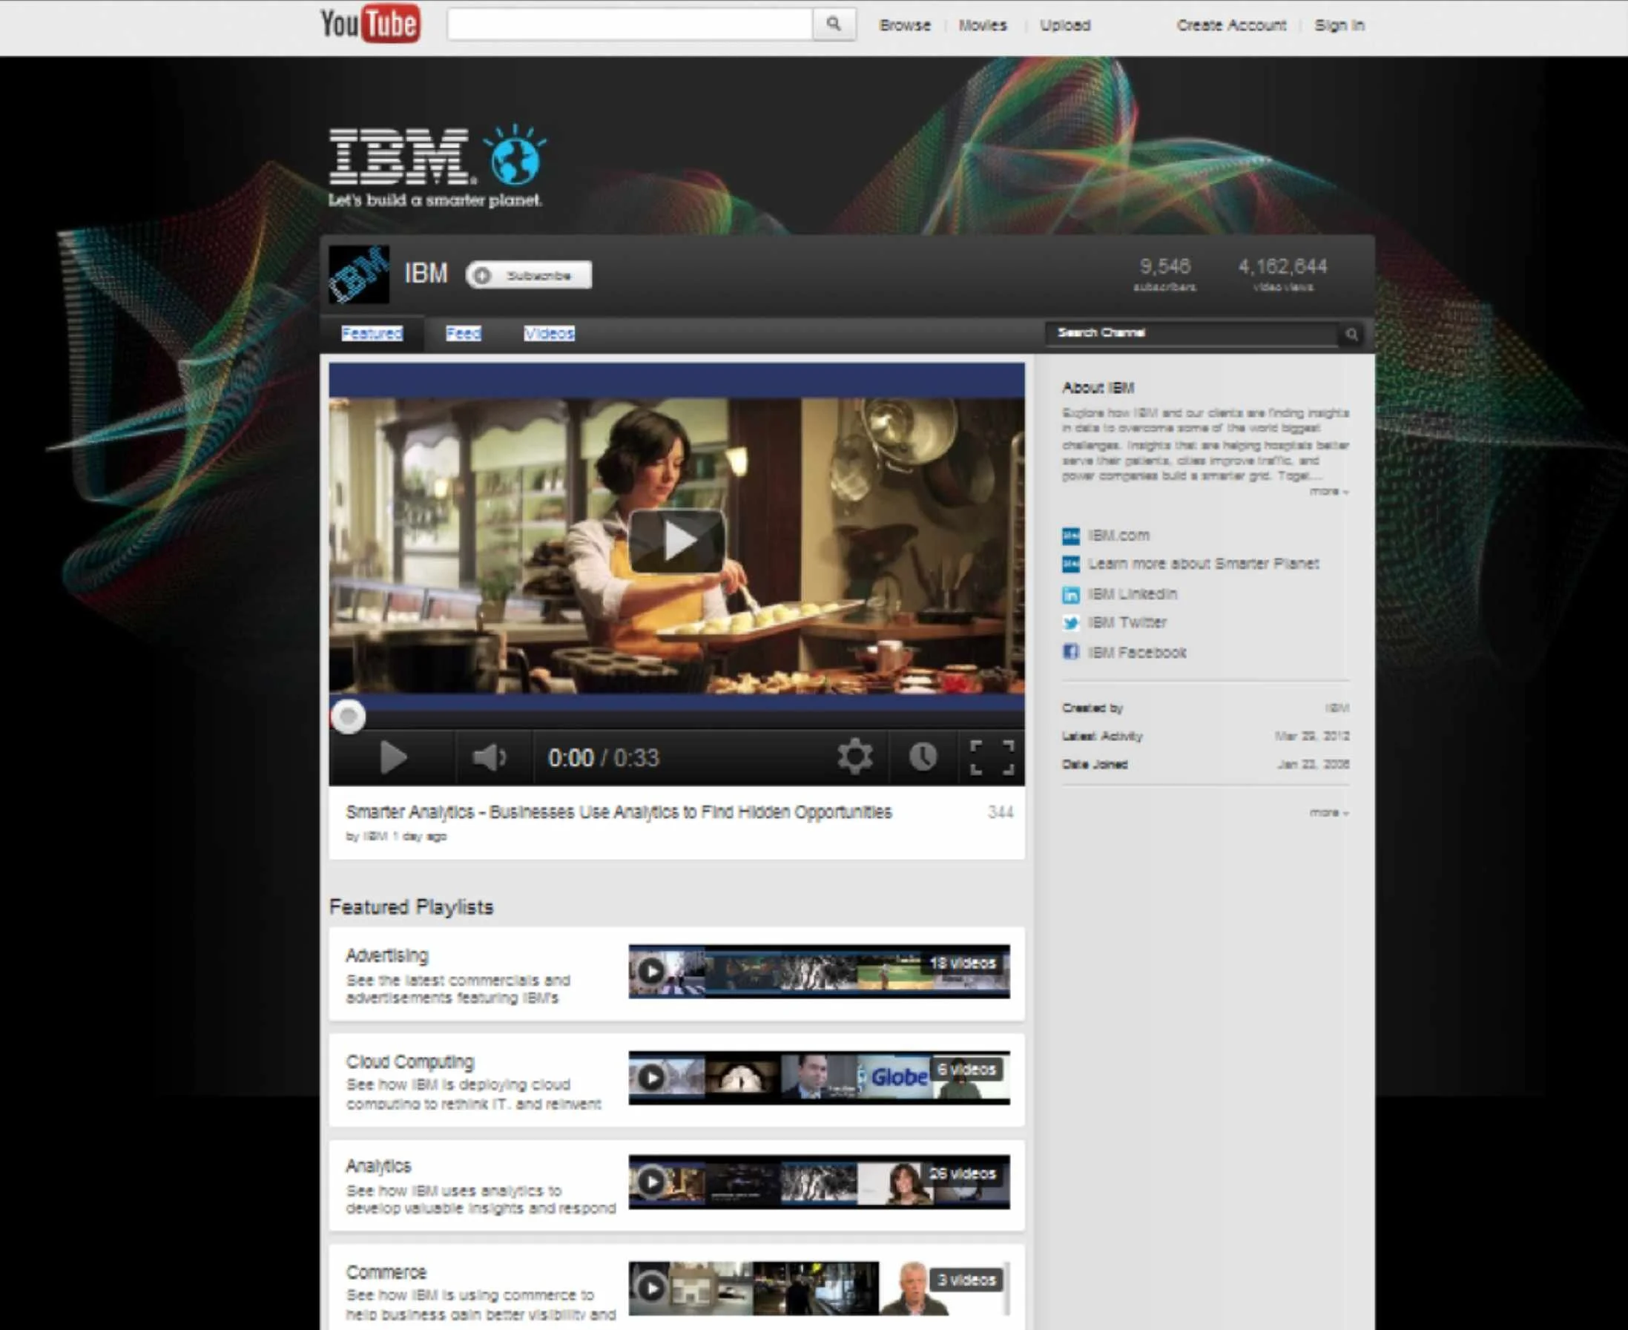This screenshot has width=1628, height=1330.
Task: Open the Cloud Computing playlist title
Action: click(410, 1062)
